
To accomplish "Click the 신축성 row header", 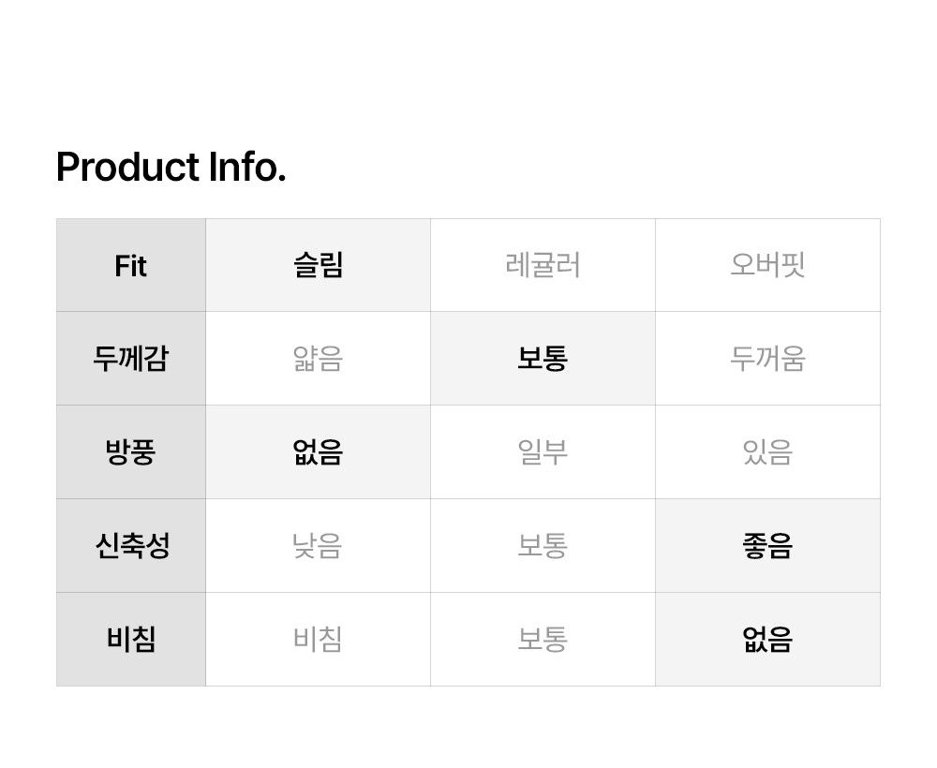I will click(131, 546).
